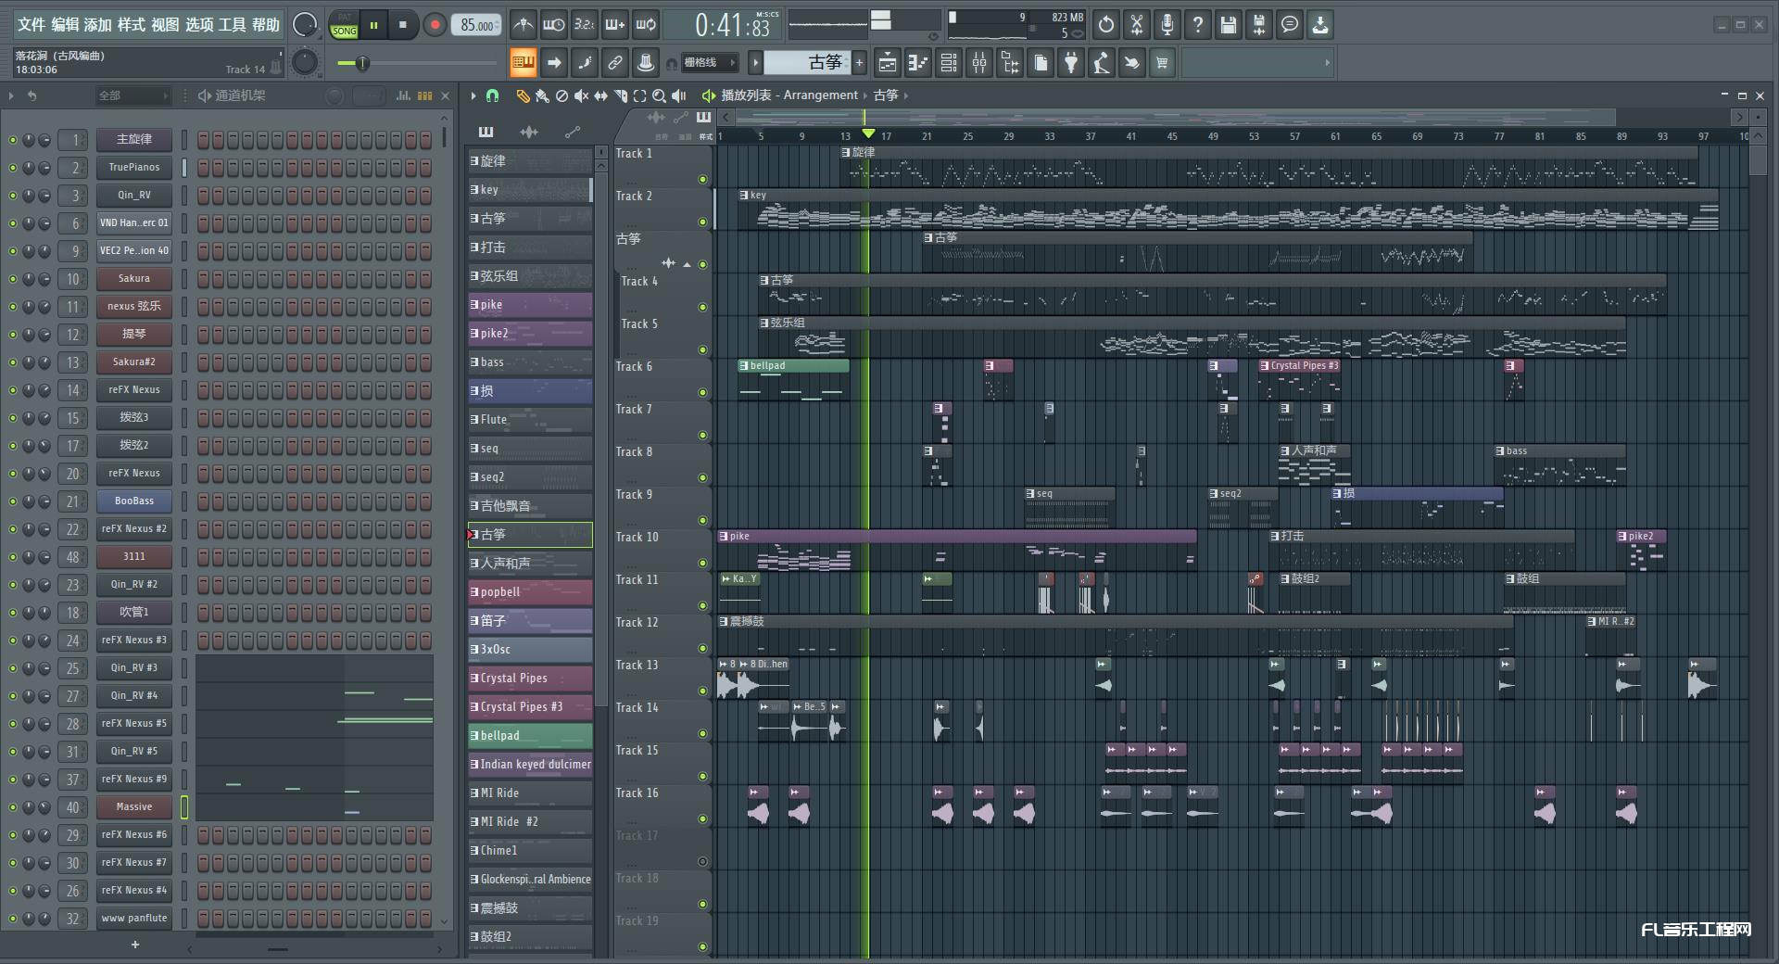Open channel rack filter dropdown 全部

(133, 95)
